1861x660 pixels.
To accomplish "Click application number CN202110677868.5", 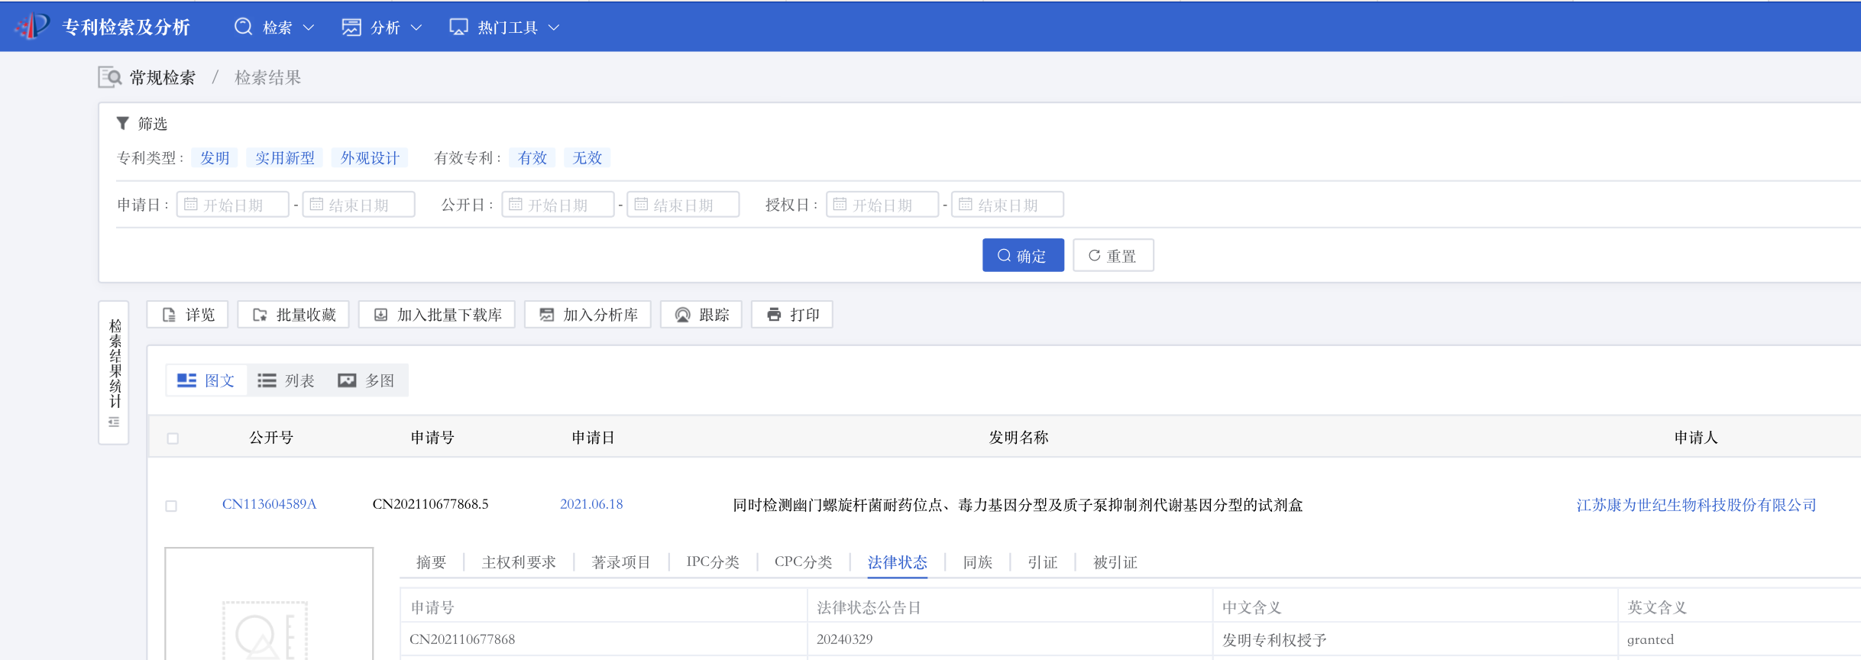I will (x=430, y=504).
